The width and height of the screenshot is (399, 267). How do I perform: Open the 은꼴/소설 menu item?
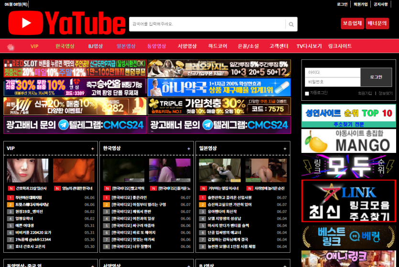[x=248, y=46]
